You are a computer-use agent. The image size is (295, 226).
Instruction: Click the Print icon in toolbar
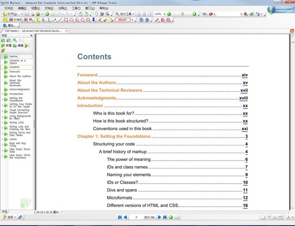point(32,14)
